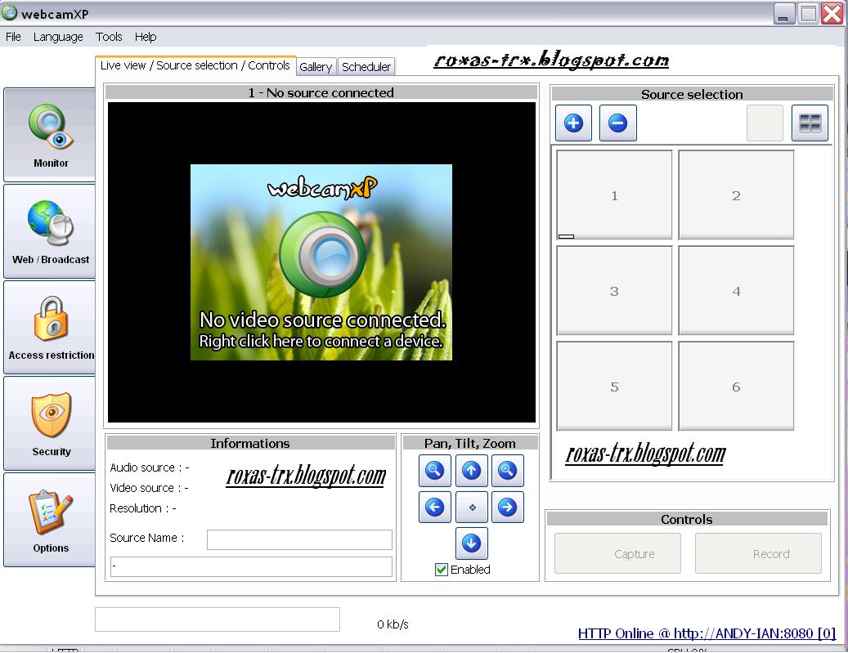Tilt camera down with down arrow
The image size is (848, 653).
click(x=471, y=543)
